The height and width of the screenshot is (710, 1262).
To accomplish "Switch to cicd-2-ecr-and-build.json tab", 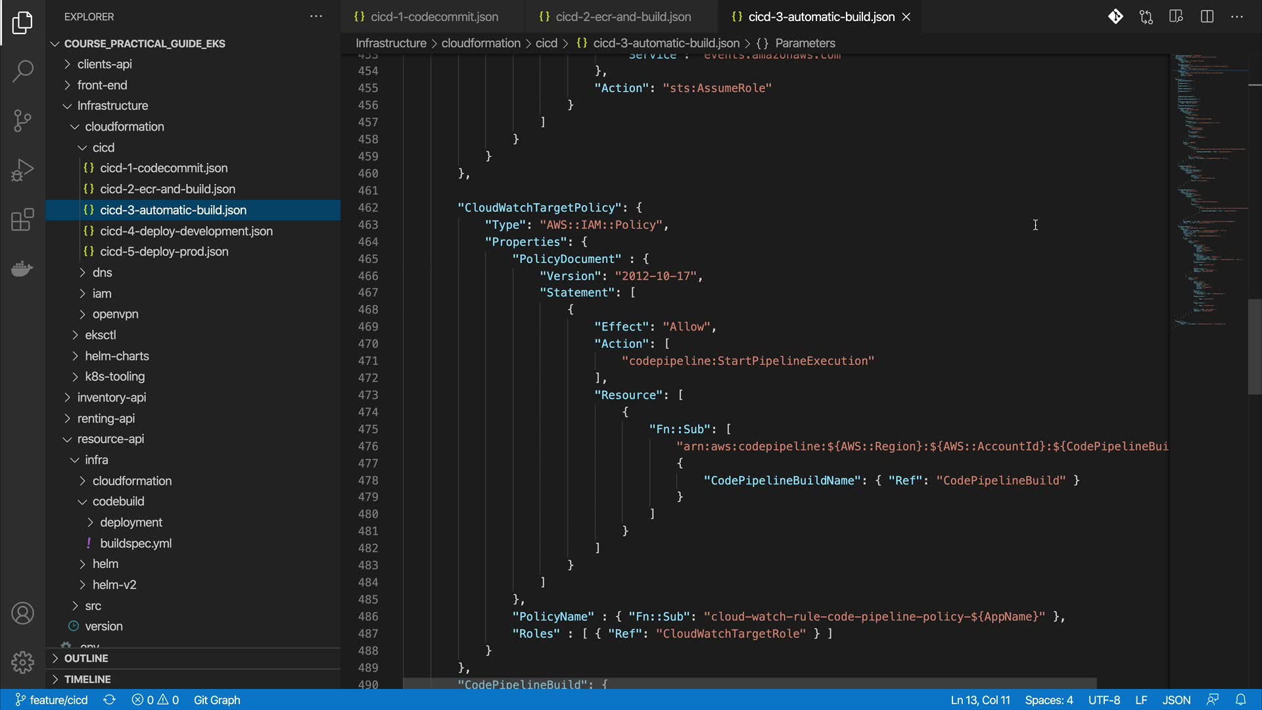I will [x=622, y=16].
